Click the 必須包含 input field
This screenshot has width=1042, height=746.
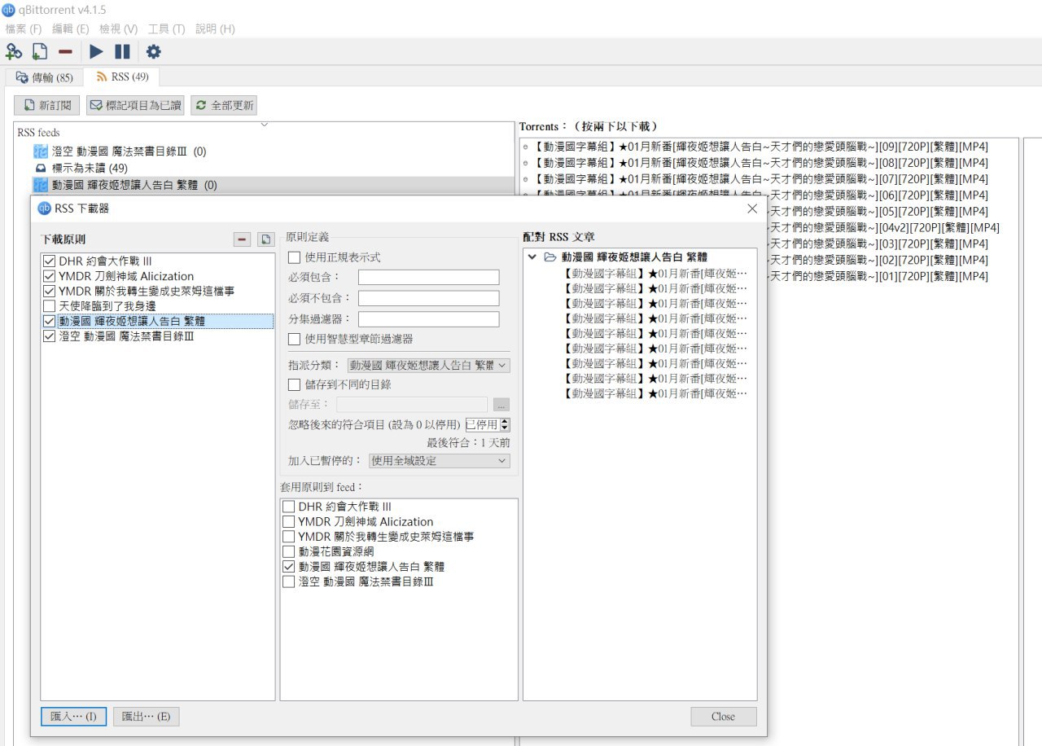coord(429,278)
